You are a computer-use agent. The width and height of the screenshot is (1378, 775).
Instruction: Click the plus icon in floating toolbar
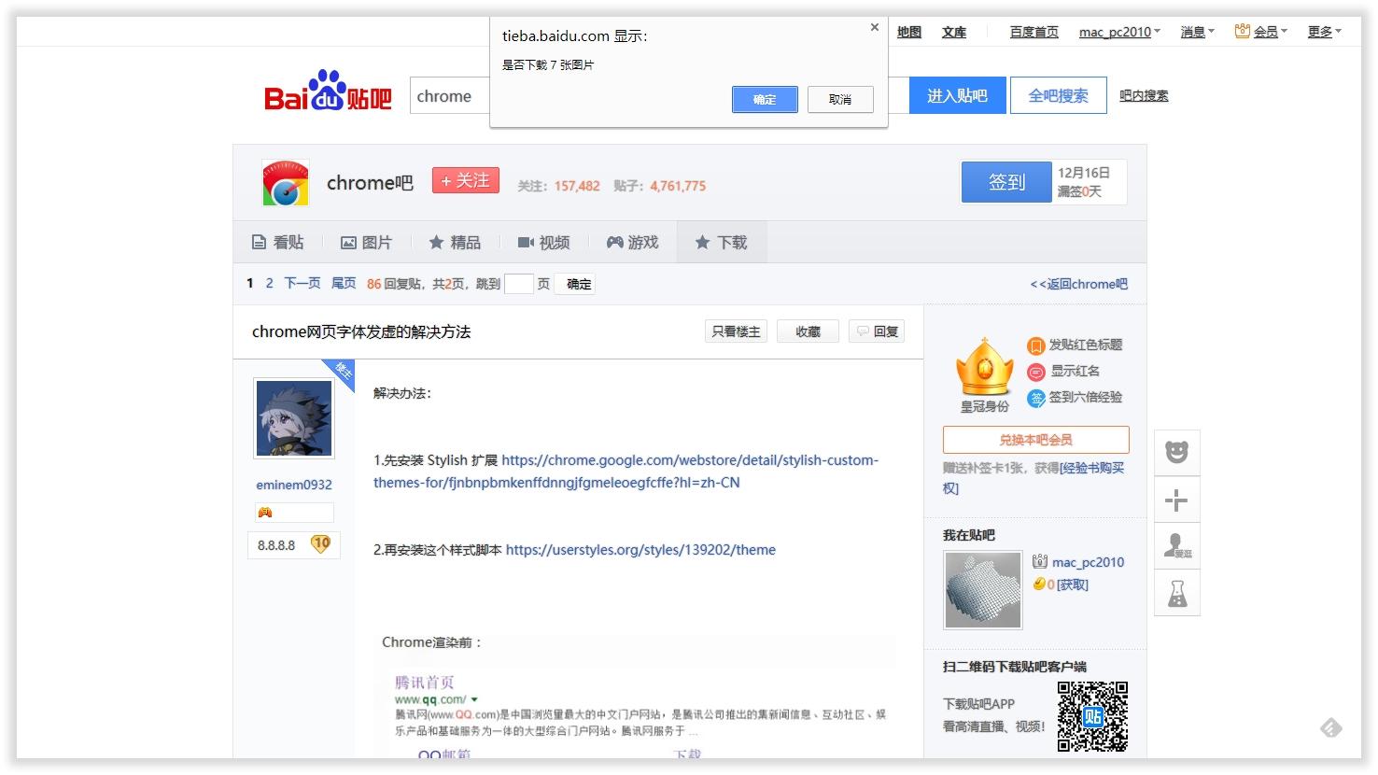click(x=1176, y=500)
